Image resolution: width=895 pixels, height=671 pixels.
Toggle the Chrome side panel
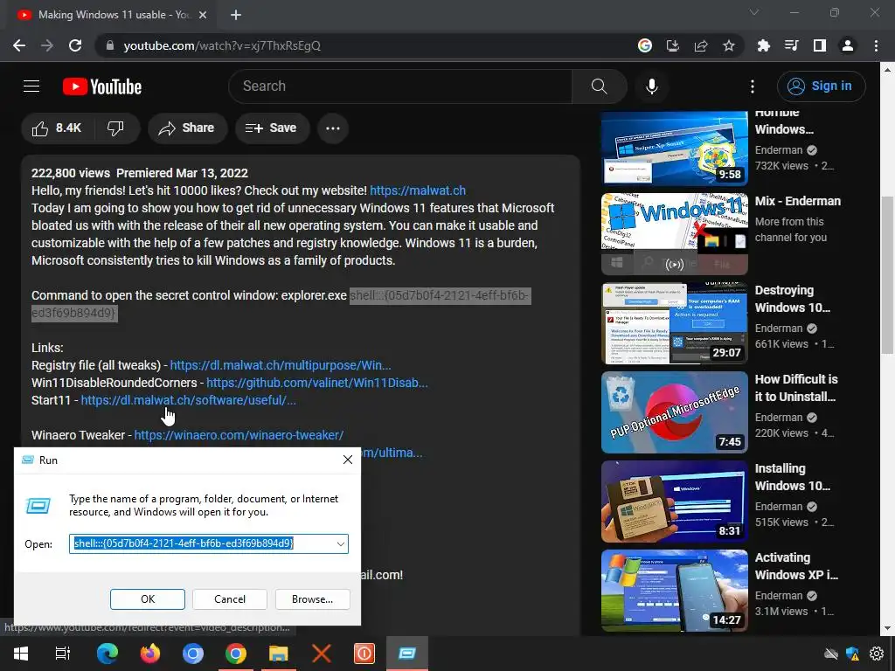click(820, 45)
